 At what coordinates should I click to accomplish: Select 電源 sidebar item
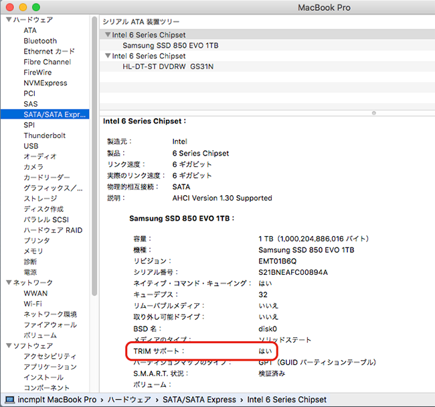(30, 272)
